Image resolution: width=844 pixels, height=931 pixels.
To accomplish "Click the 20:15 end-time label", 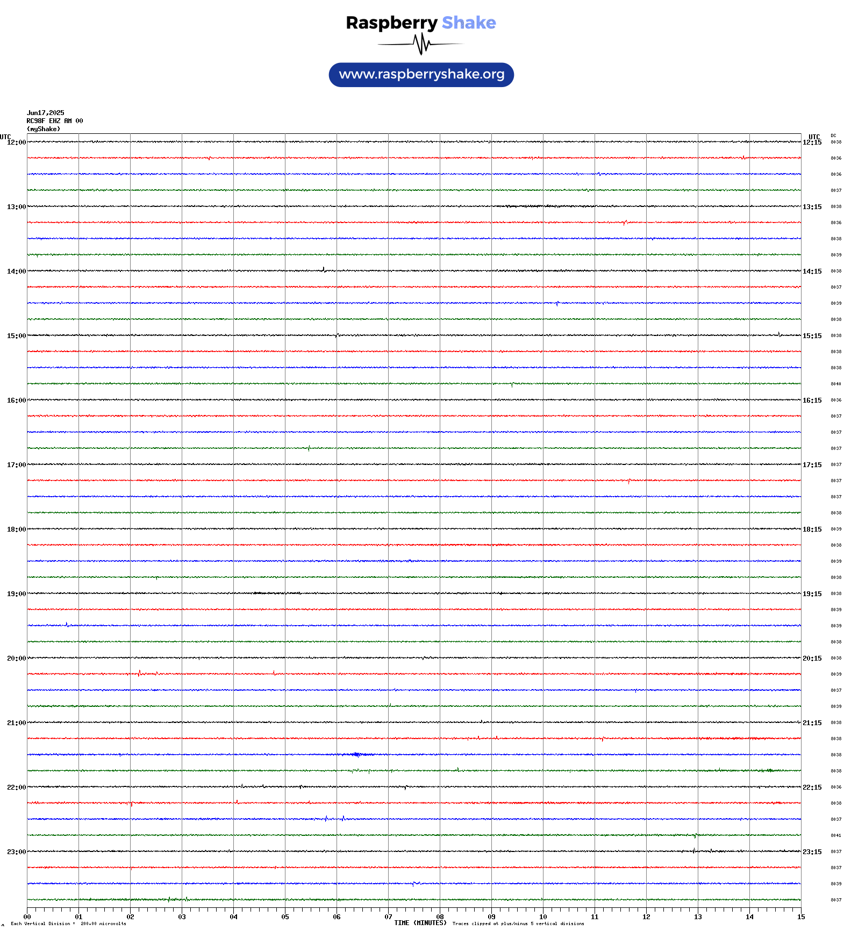I will pos(812,658).
